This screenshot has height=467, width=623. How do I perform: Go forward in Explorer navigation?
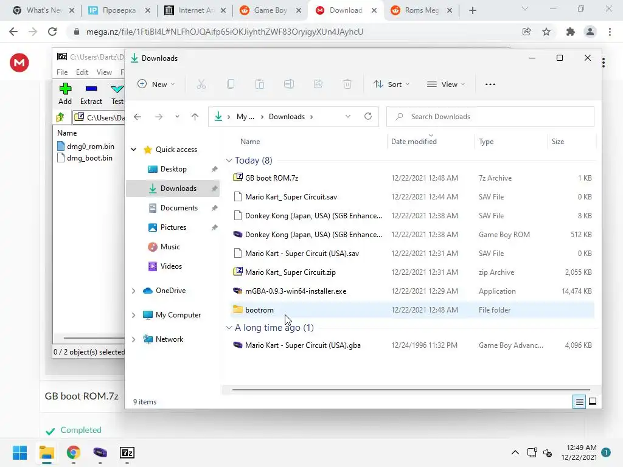(159, 117)
